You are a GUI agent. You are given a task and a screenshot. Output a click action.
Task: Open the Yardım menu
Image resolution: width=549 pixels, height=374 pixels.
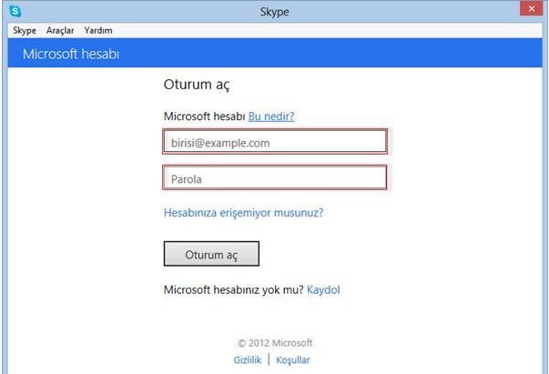(98, 30)
